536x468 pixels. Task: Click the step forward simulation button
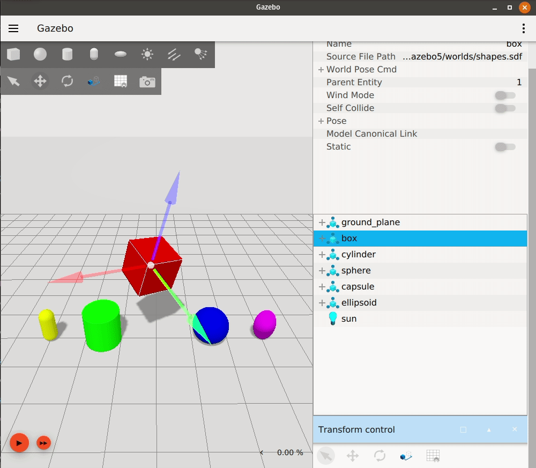pyautogui.click(x=43, y=443)
